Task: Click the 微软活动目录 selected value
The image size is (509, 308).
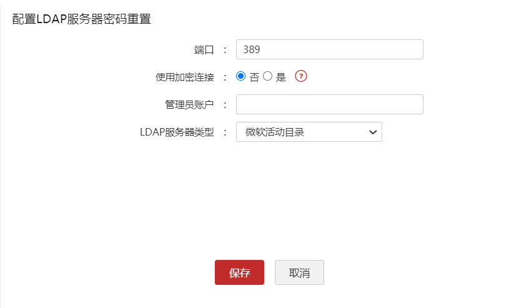Action: pyautogui.click(x=275, y=132)
